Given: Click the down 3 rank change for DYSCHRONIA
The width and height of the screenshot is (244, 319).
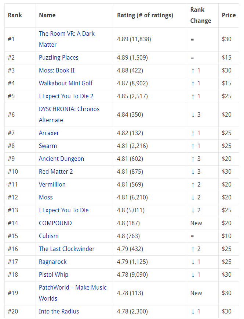Looking at the screenshot, I should [x=196, y=114].
